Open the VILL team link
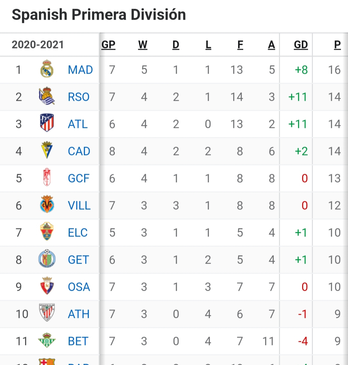This screenshot has width=348, height=365. [x=79, y=205]
